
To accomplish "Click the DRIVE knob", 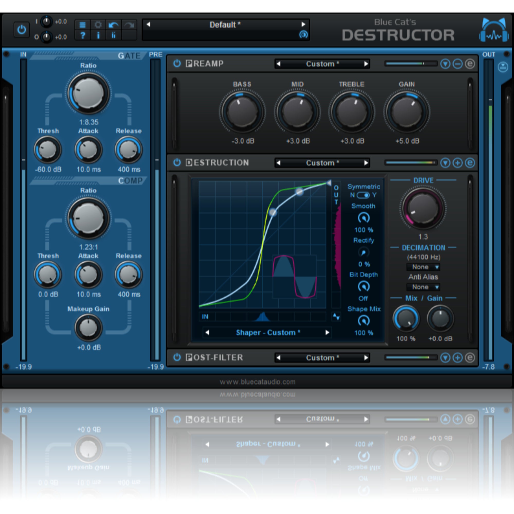I will pyautogui.click(x=423, y=208).
